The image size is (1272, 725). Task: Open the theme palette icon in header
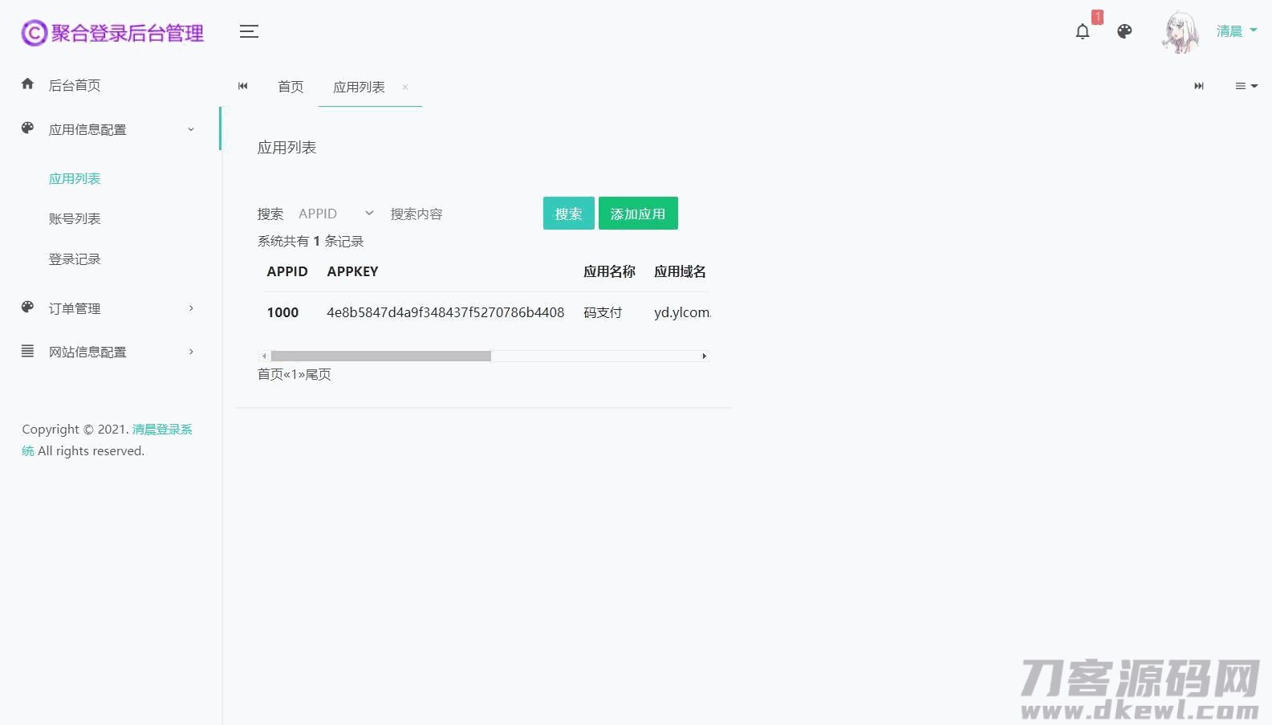(1124, 32)
